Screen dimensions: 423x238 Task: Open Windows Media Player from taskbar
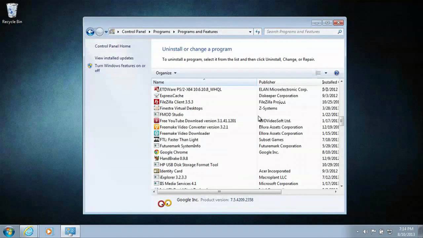(49, 231)
